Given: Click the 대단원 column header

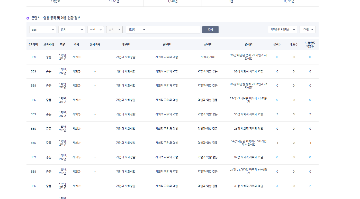Looking at the screenshot, I should tap(125, 44).
